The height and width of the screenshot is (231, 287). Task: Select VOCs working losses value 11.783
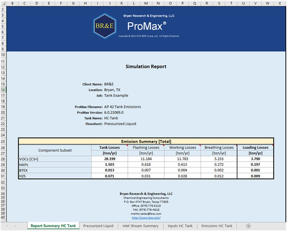click(x=183, y=159)
